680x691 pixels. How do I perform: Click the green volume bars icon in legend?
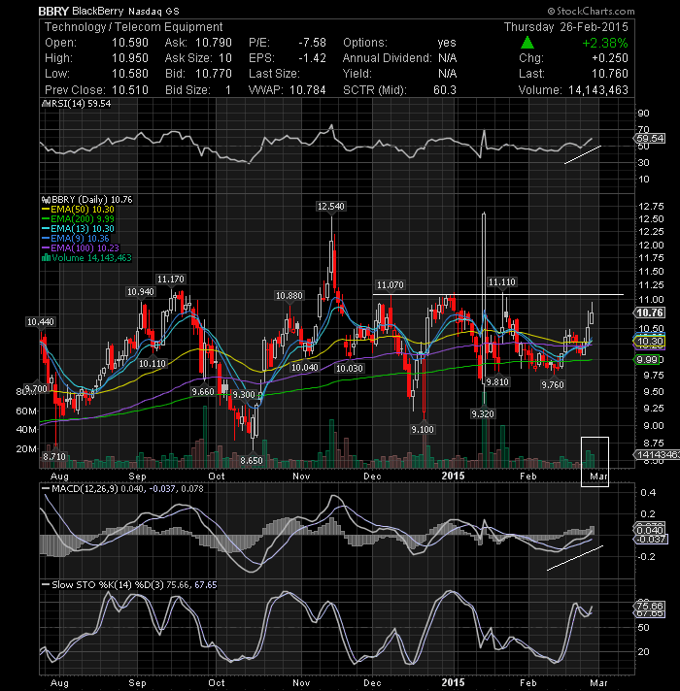point(46,258)
